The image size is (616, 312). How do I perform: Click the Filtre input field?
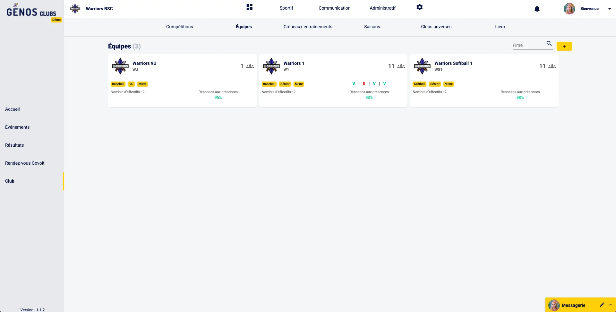528,45
